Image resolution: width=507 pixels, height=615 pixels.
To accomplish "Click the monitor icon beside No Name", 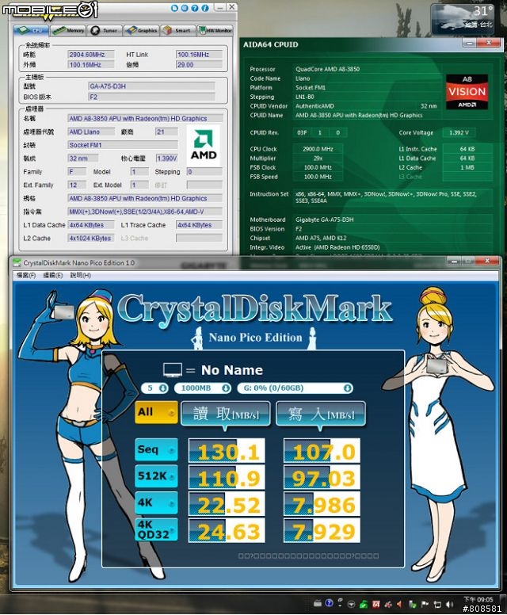I will (x=173, y=369).
